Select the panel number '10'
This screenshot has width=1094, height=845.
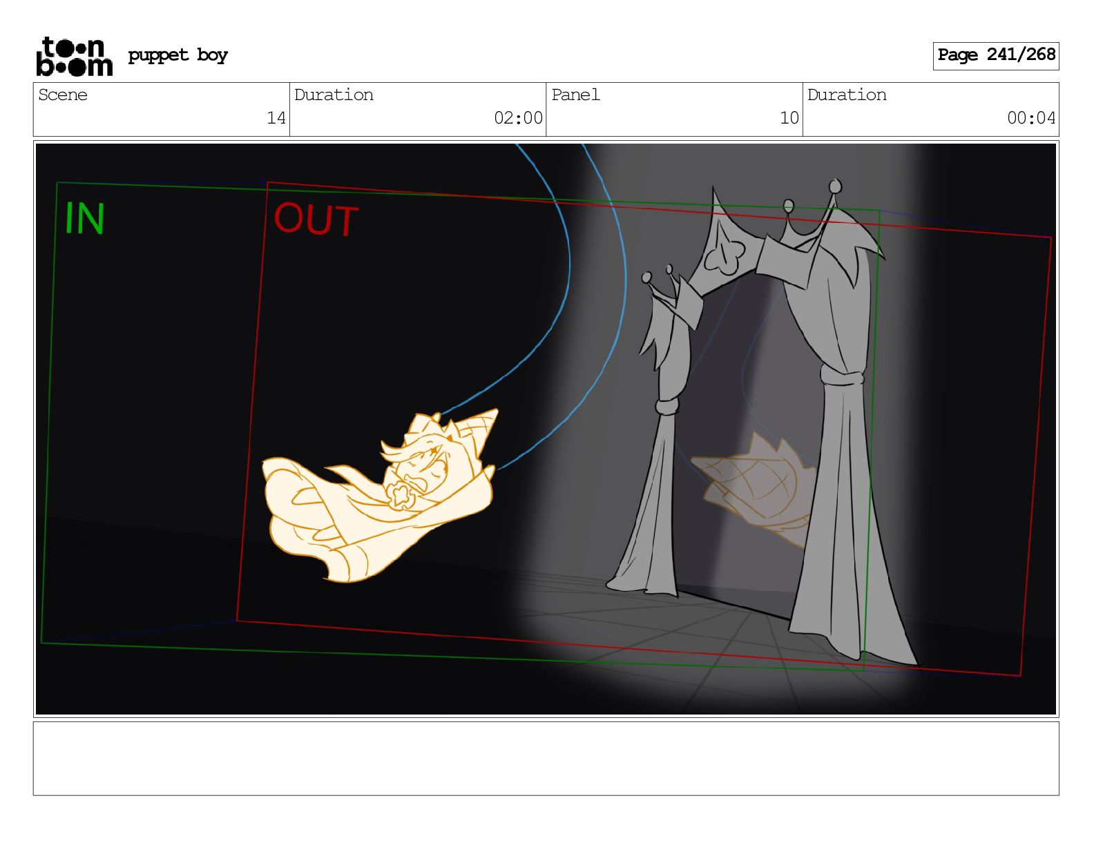click(x=789, y=118)
